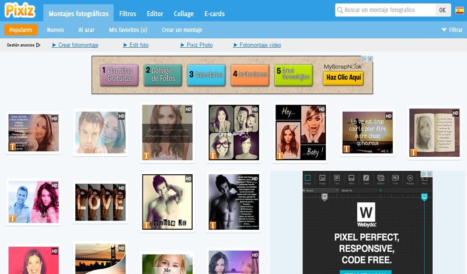Click the Pixiz logo
The width and height of the screenshot is (467, 274).
[x=20, y=10]
